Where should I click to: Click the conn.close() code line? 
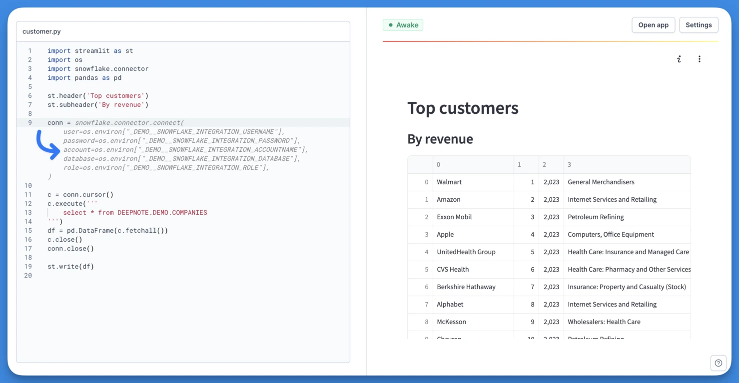[x=70, y=248]
